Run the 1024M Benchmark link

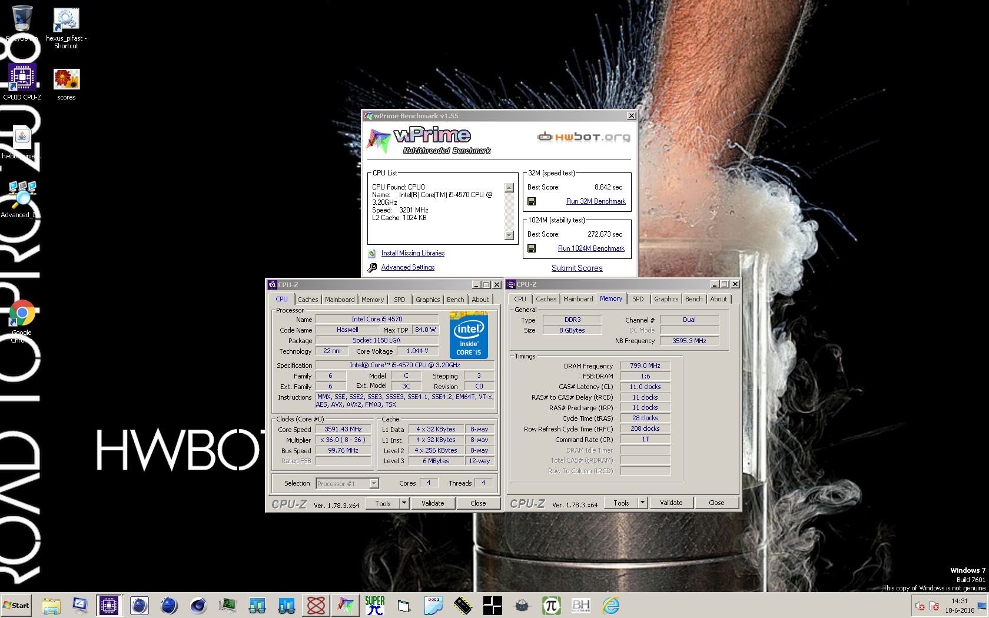click(591, 248)
